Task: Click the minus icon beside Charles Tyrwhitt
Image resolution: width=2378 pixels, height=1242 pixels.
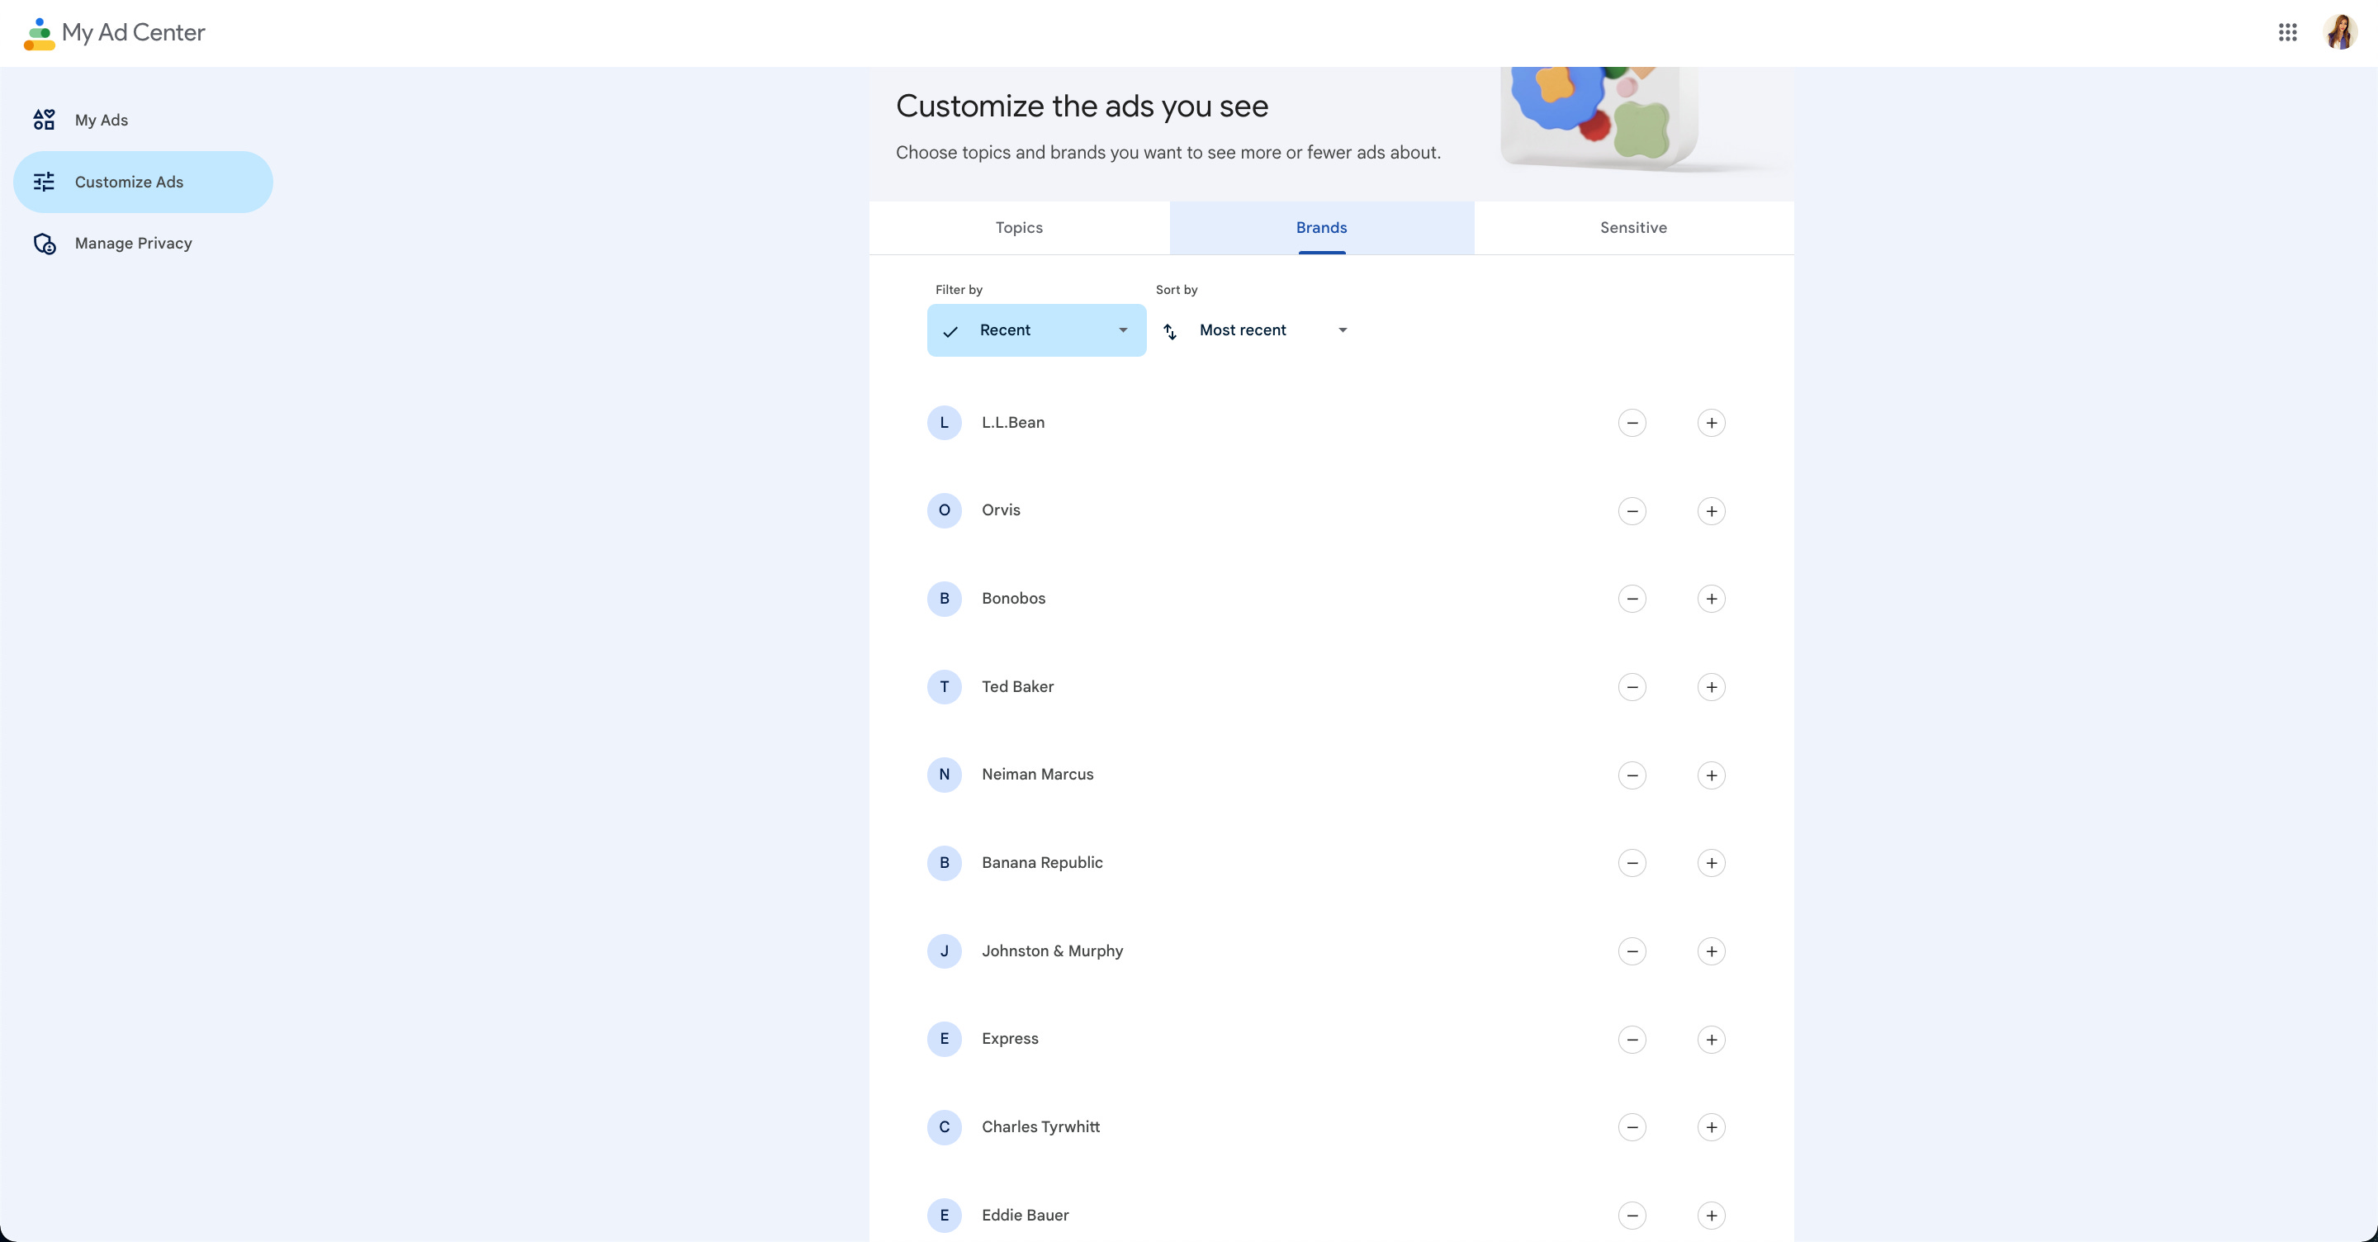Action: [x=1632, y=1127]
